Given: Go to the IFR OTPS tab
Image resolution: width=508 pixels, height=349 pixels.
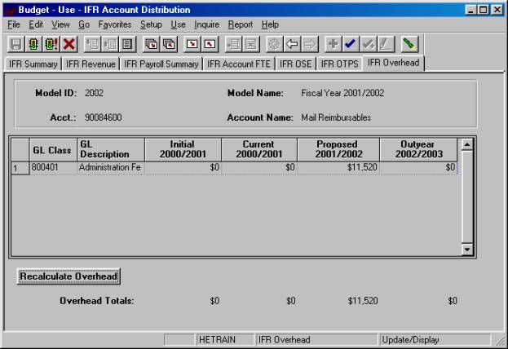Looking at the screenshot, I should (338, 63).
